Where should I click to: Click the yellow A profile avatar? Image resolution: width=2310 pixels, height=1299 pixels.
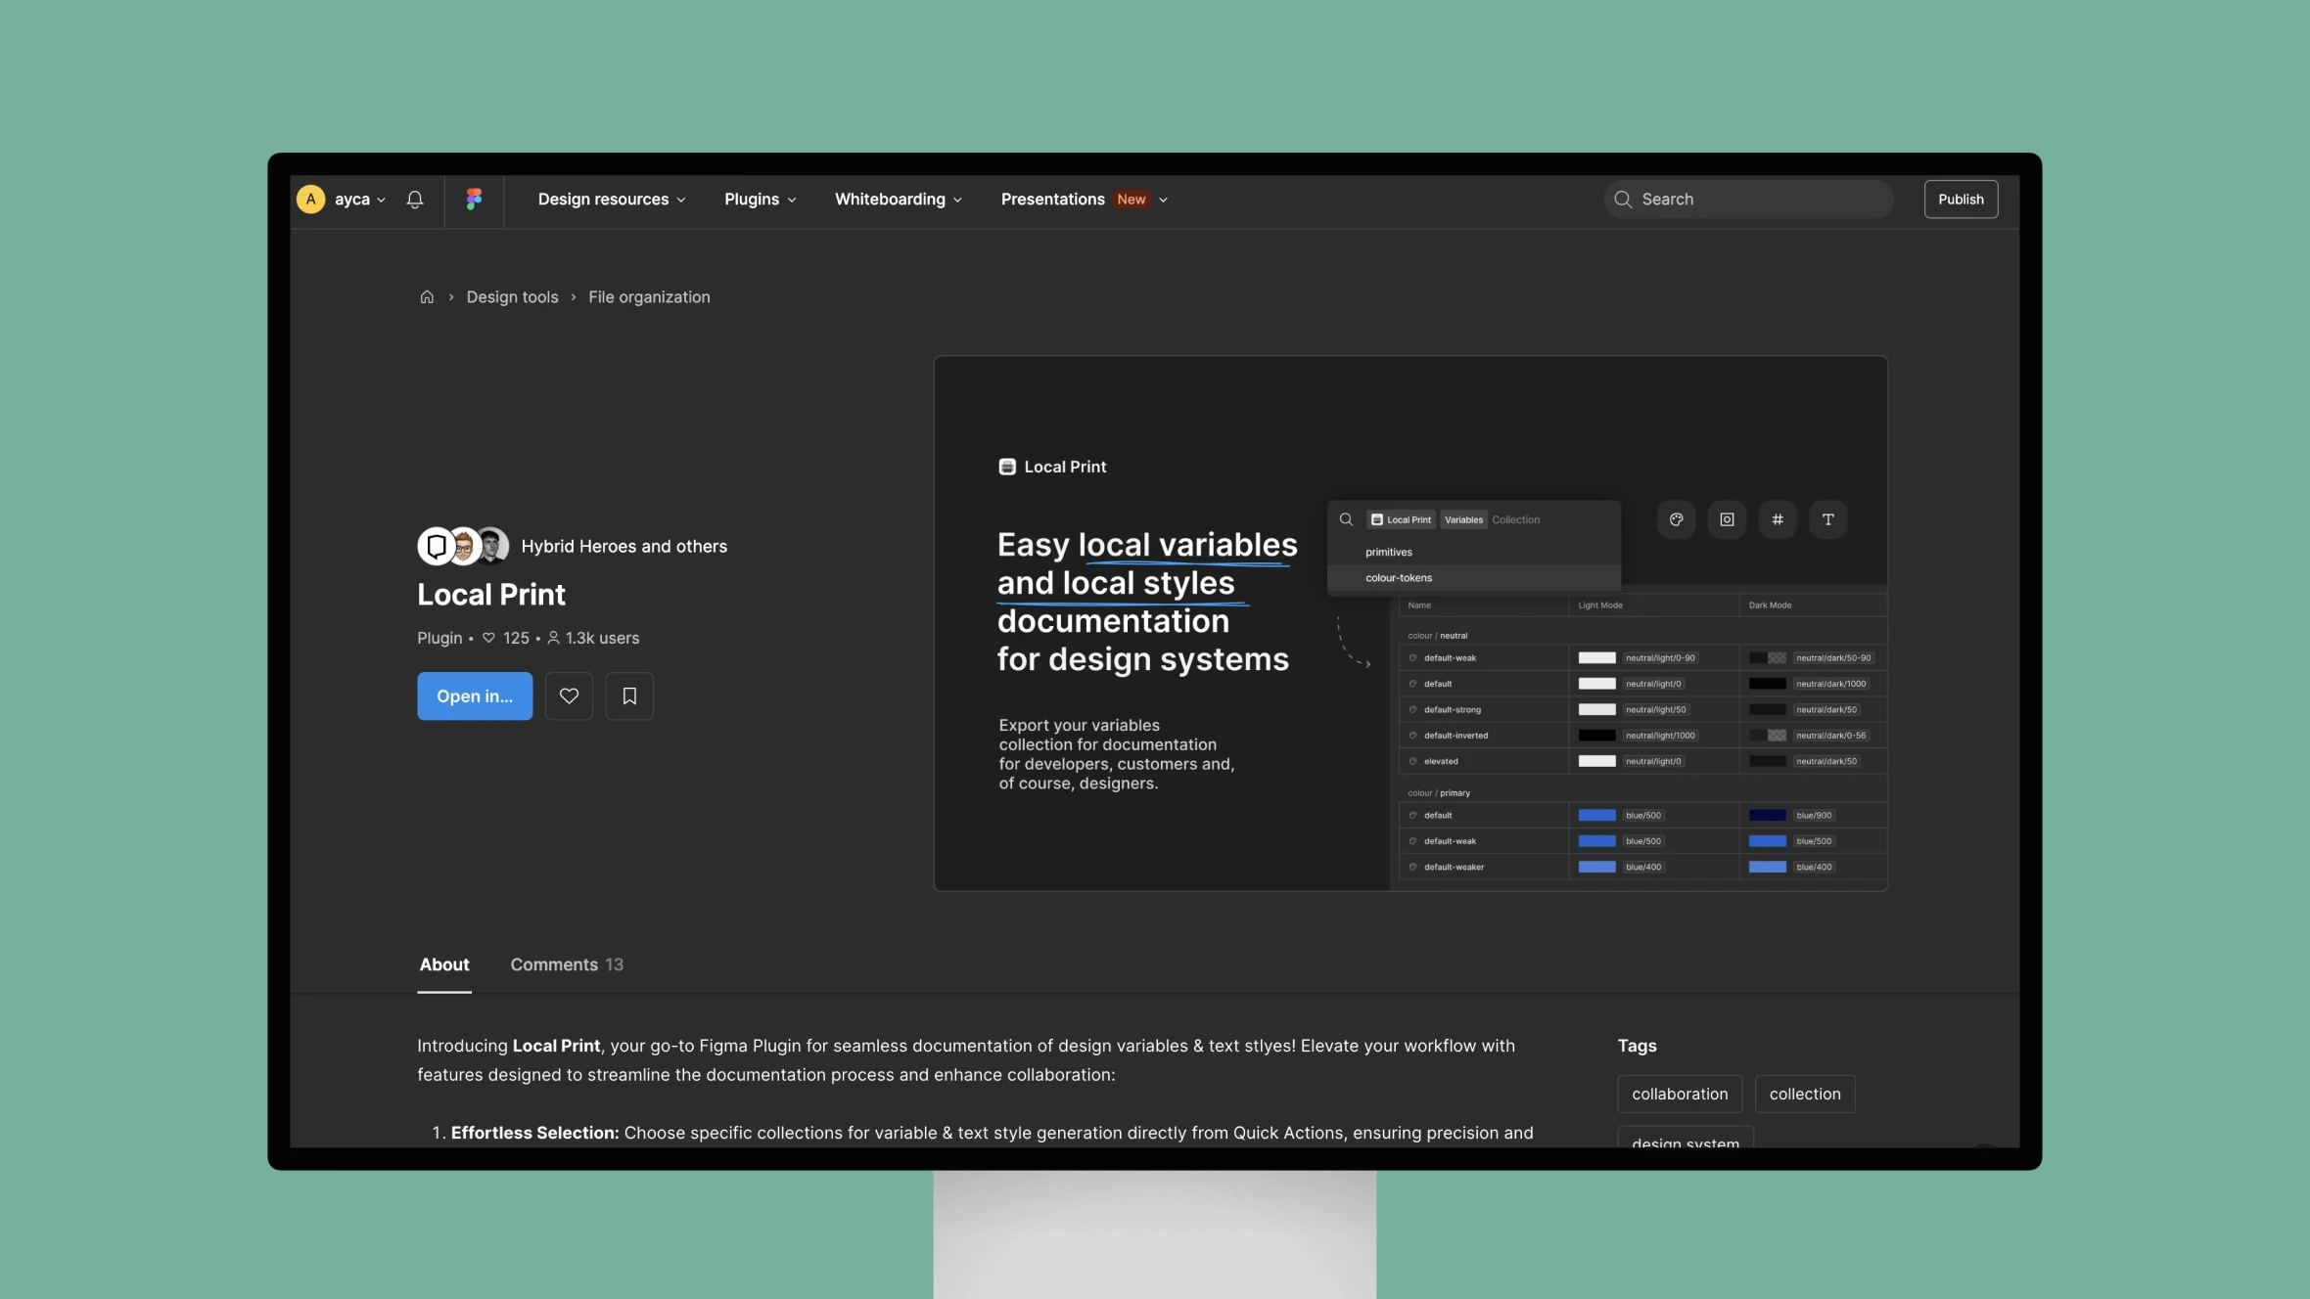tap(310, 200)
